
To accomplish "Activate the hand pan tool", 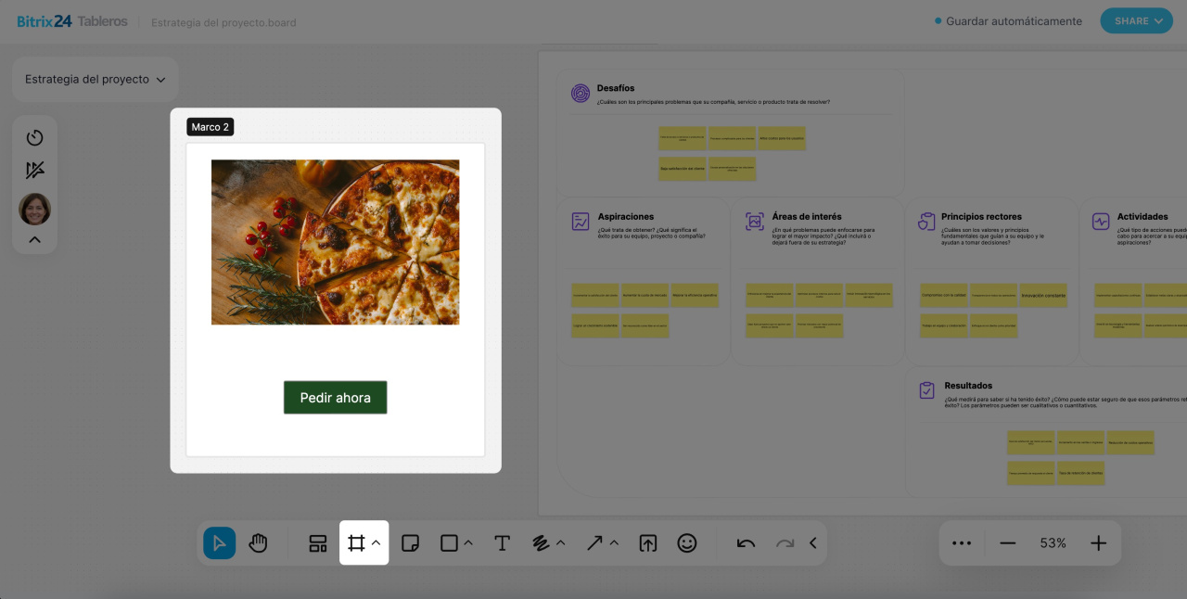I will pos(258,543).
